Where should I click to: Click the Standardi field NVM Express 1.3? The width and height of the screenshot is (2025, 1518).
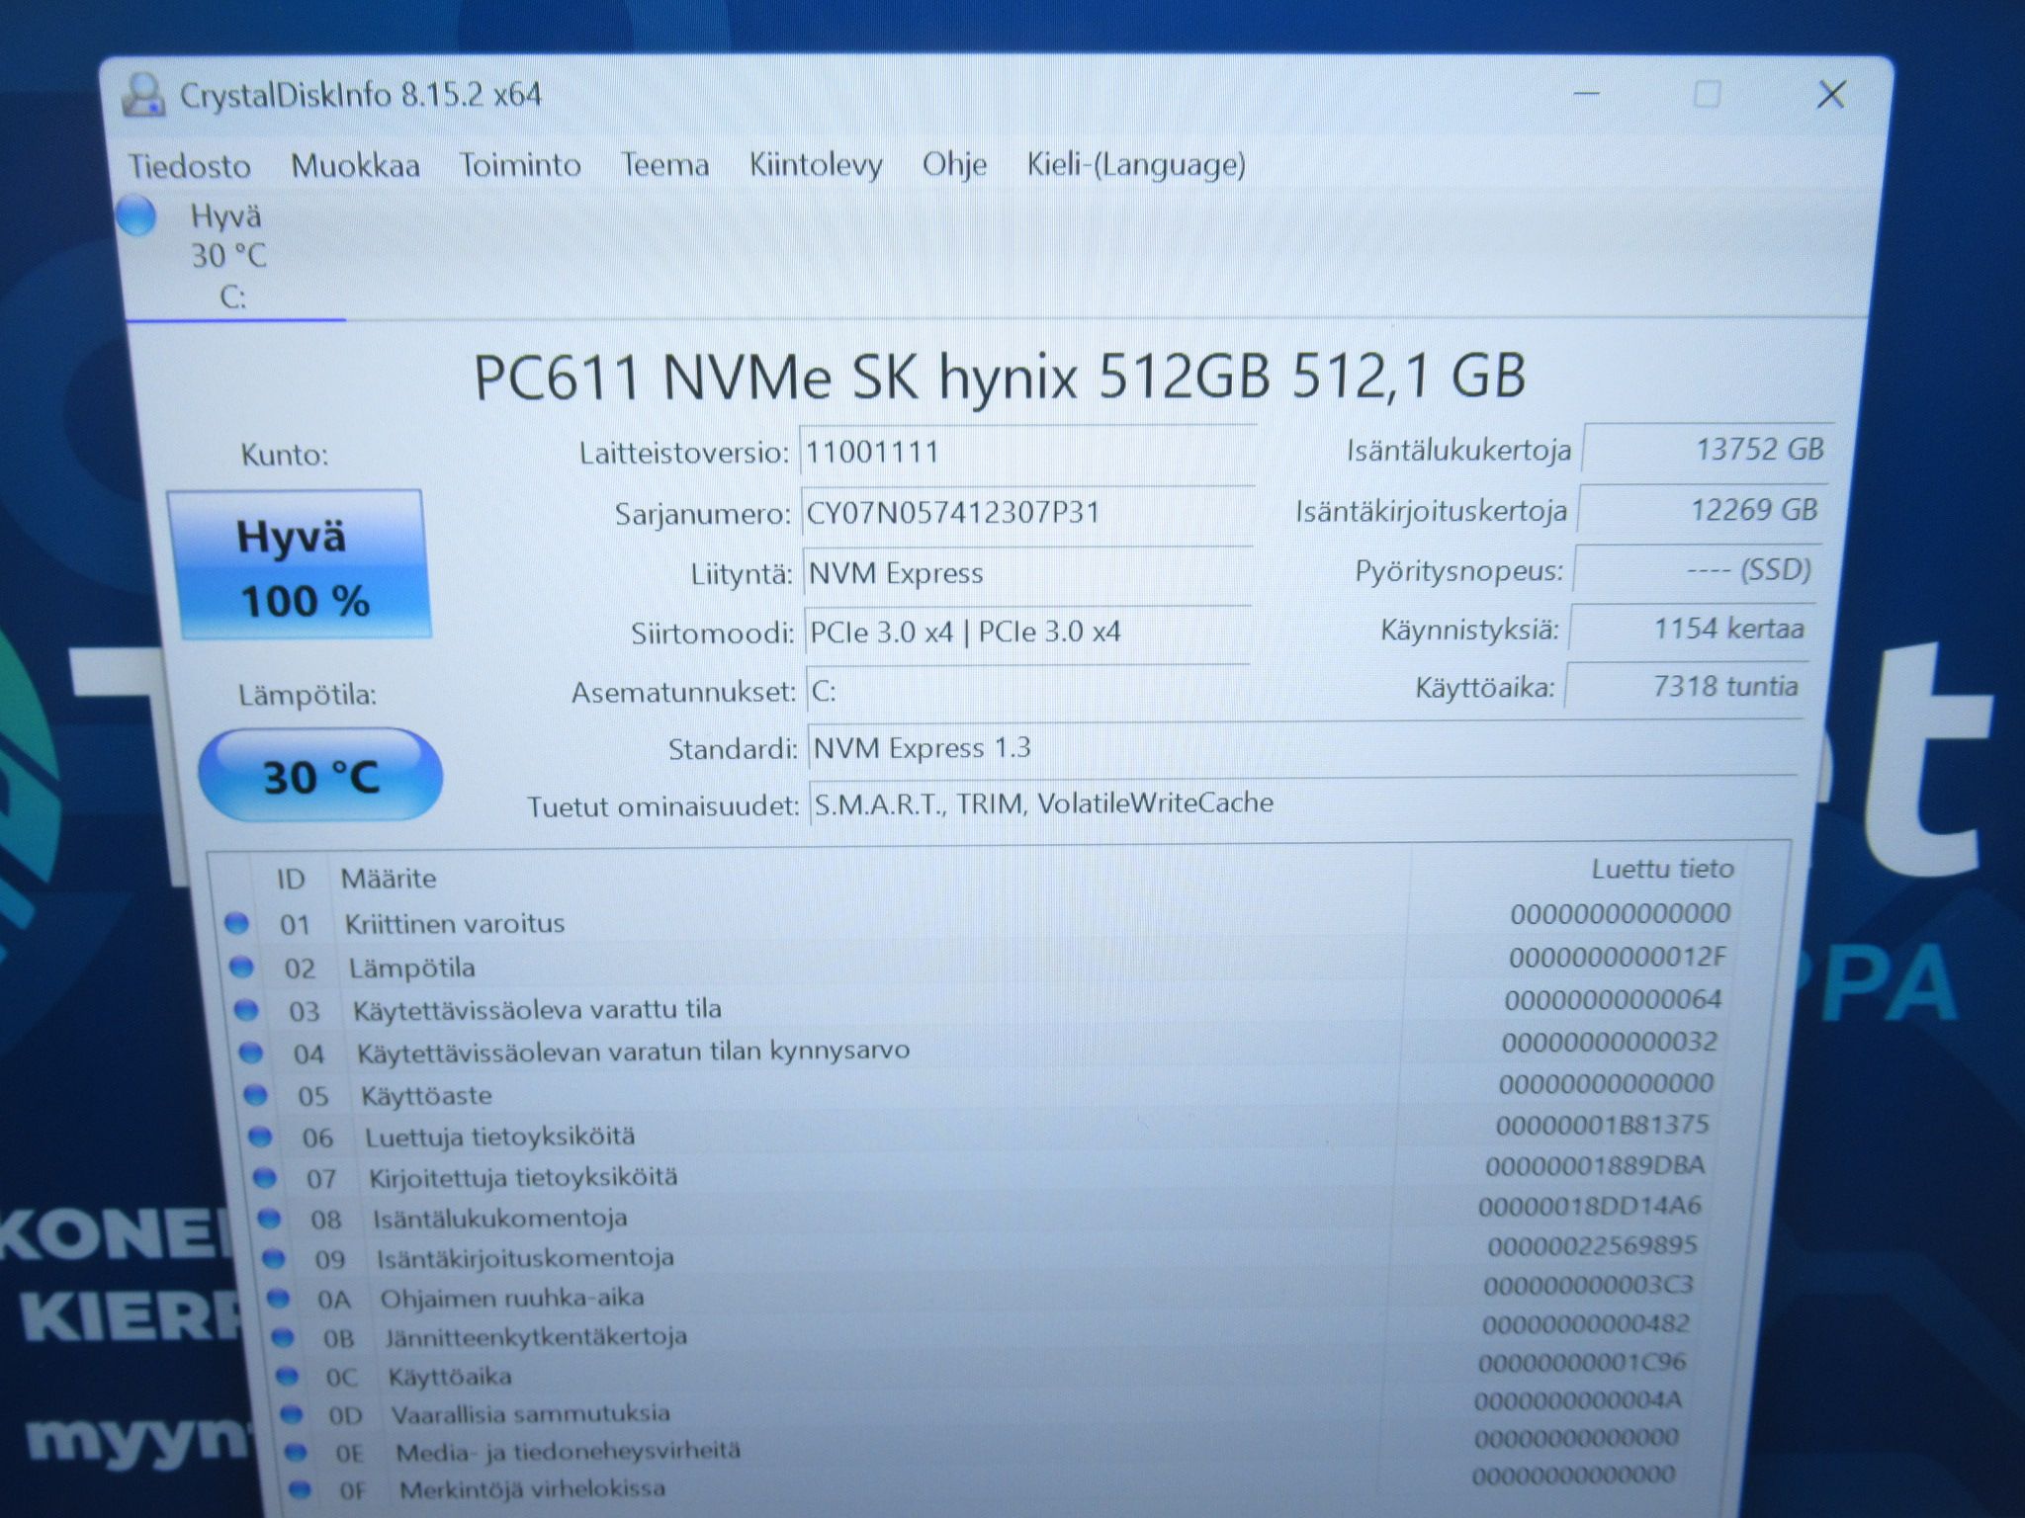click(x=1303, y=748)
